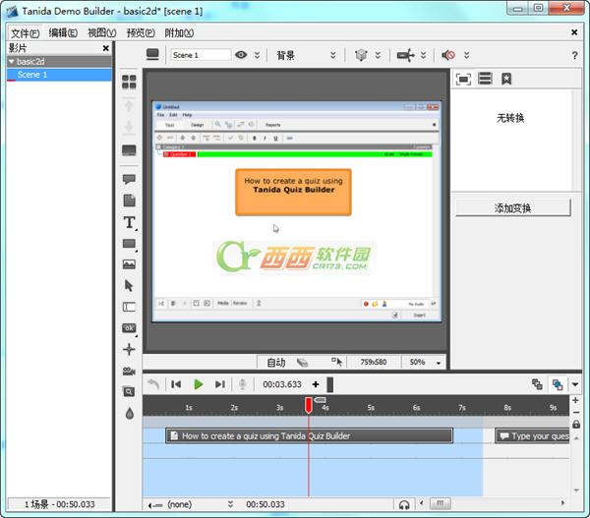
Task: Open the list lines panel icon
Action: [485, 79]
